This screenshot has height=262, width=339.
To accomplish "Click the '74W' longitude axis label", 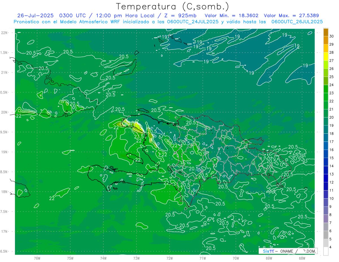I will (103, 258).
